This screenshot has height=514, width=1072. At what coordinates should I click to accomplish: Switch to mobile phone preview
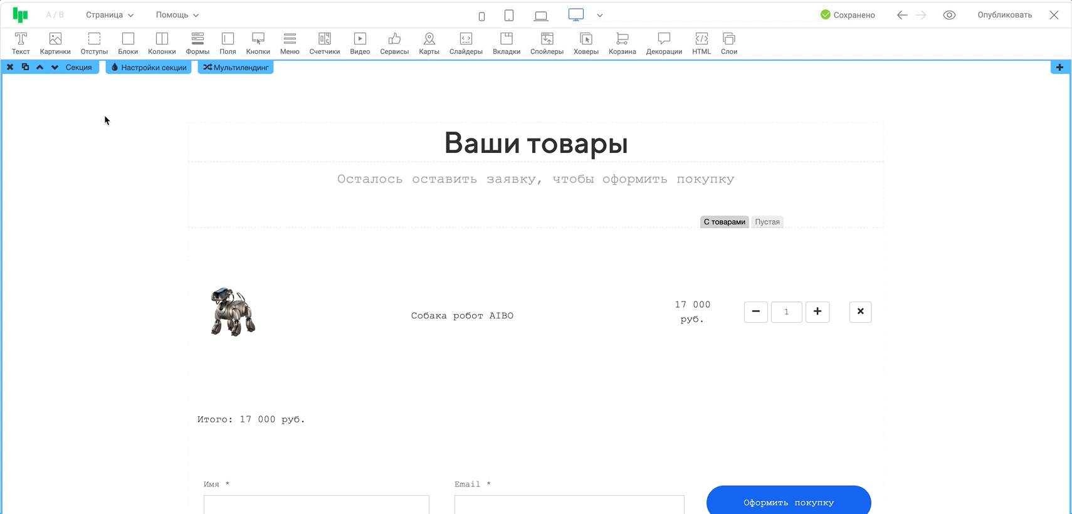[481, 16]
